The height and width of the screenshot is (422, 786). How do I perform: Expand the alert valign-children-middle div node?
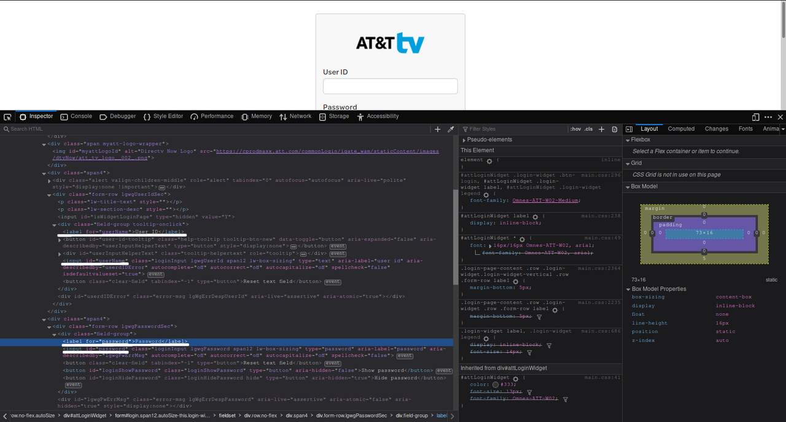pos(49,181)
